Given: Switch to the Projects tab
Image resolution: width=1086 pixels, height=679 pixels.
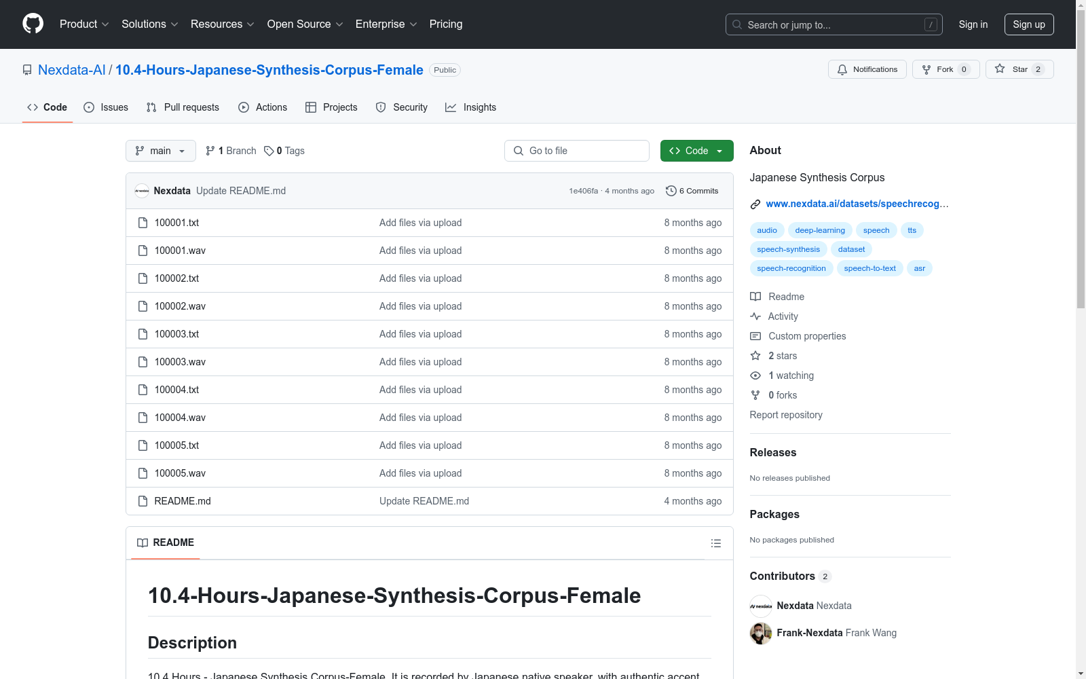Looking at the screenshot, I should tap(331, 107).
